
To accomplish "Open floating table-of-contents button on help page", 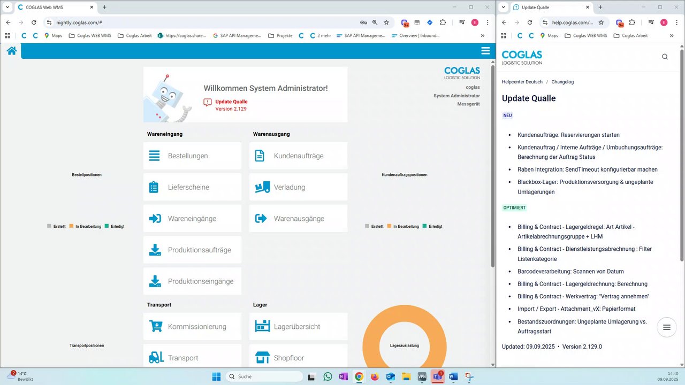I will (x=666, y=327).
